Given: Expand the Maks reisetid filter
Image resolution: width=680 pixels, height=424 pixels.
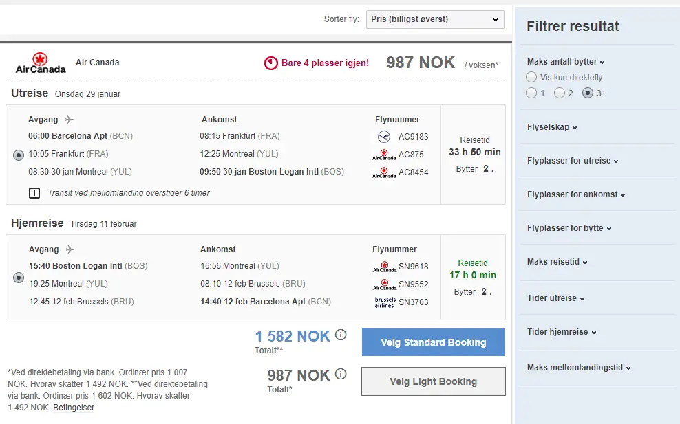Looking at the screenshot, I should 557,262.
